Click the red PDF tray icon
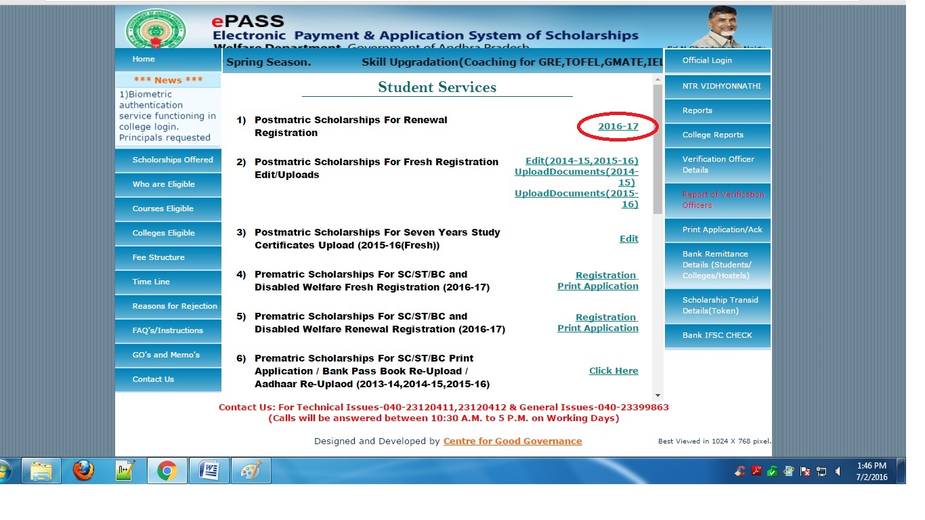 [756, 471]
